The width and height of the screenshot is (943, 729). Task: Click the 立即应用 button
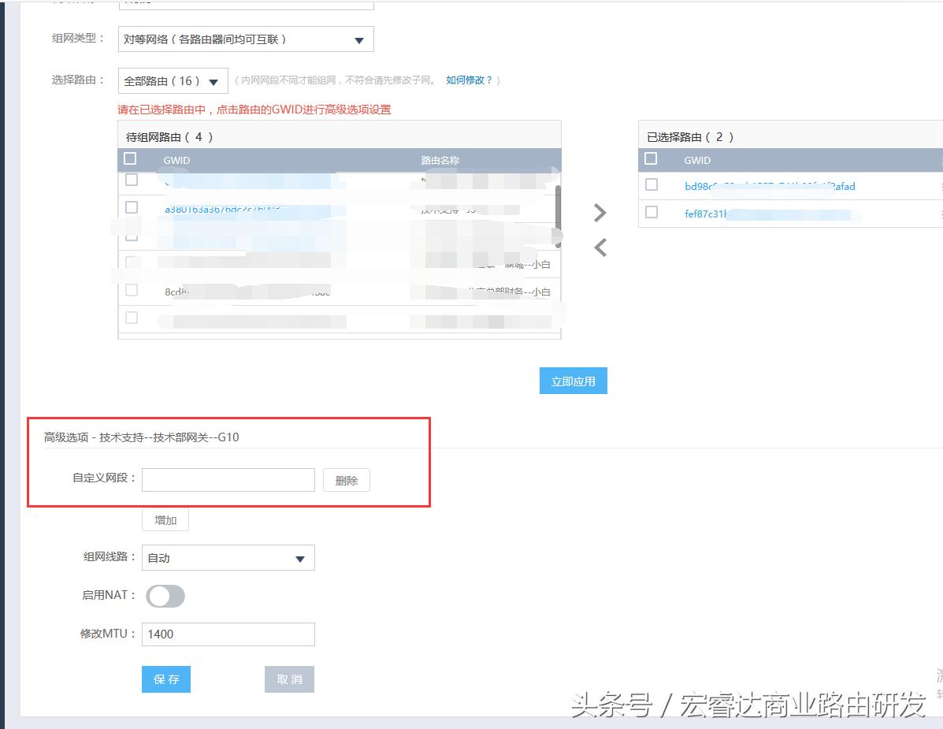click(x=573, y=381)
